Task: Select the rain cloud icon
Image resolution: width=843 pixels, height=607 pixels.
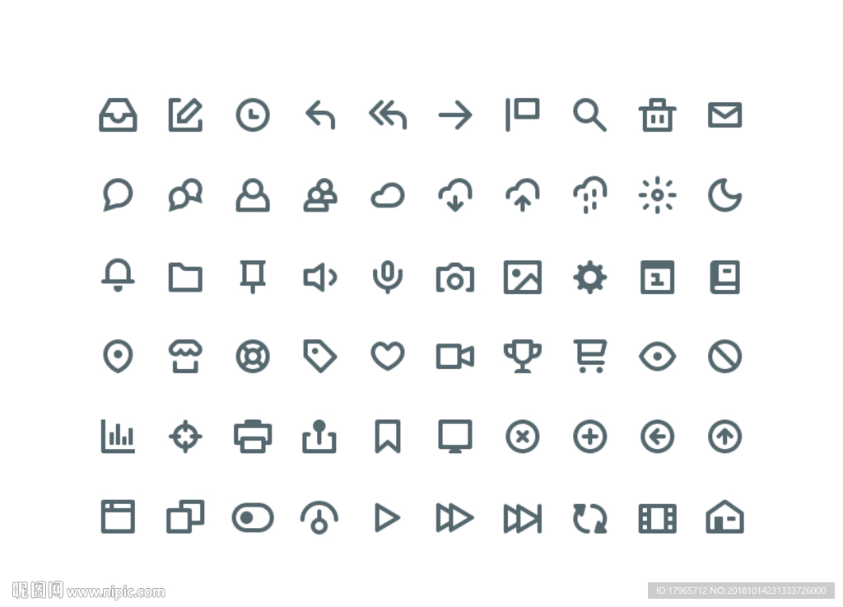Action: pos(589,195)
